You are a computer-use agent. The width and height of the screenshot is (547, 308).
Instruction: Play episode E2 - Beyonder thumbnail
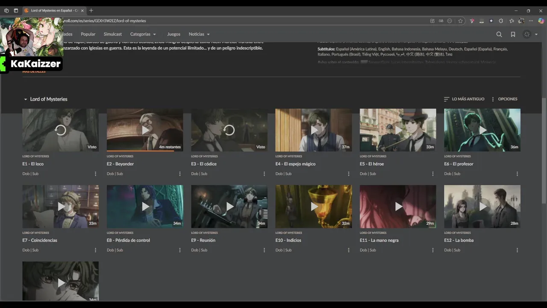[145, 130]
